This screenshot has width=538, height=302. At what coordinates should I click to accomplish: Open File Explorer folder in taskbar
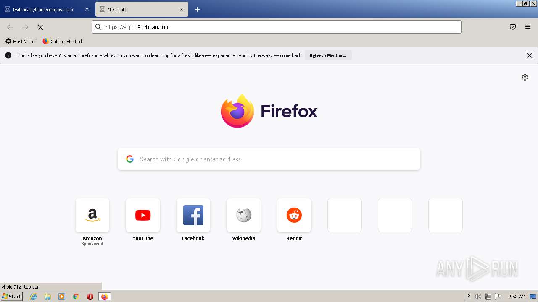(47, 297)
